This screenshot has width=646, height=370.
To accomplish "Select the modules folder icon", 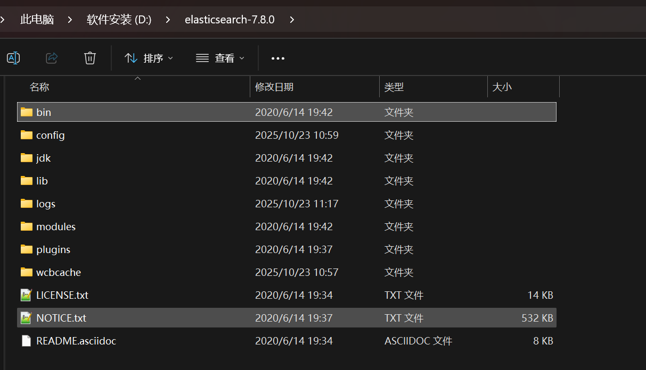I will click(x=27, y=226).
